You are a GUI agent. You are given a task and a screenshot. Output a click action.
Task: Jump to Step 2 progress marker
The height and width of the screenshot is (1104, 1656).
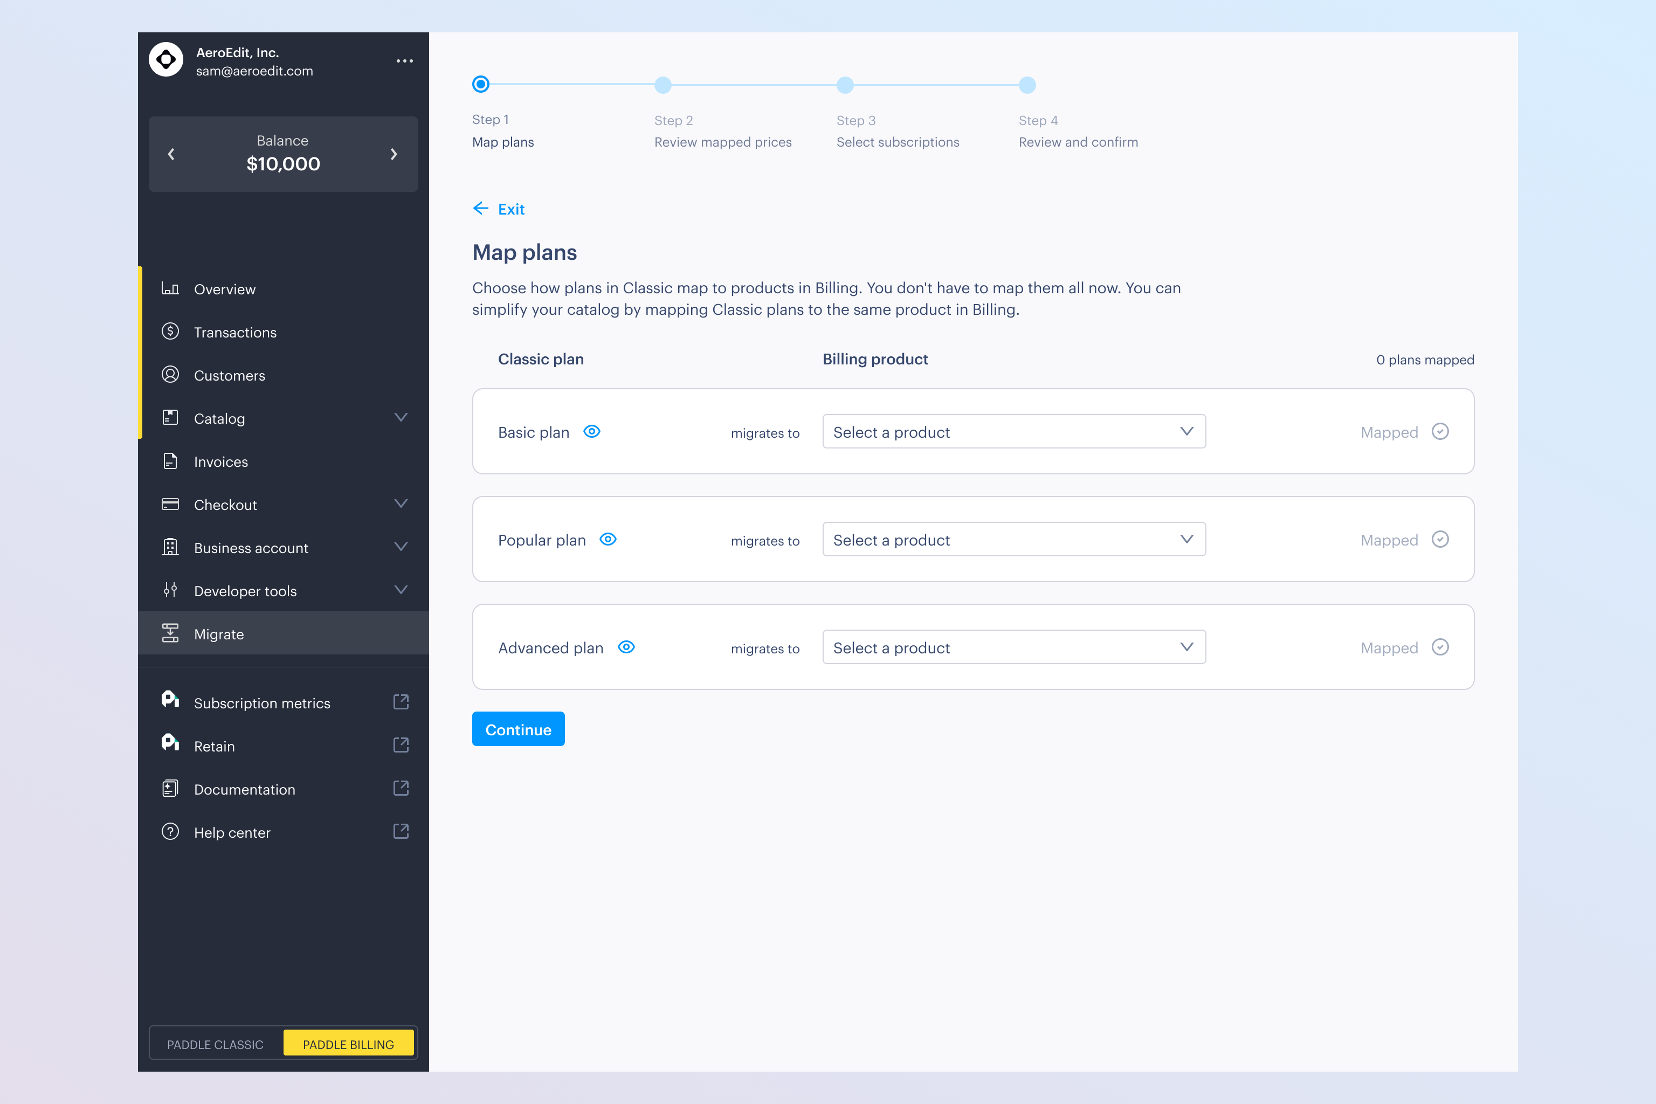(663, 85)
